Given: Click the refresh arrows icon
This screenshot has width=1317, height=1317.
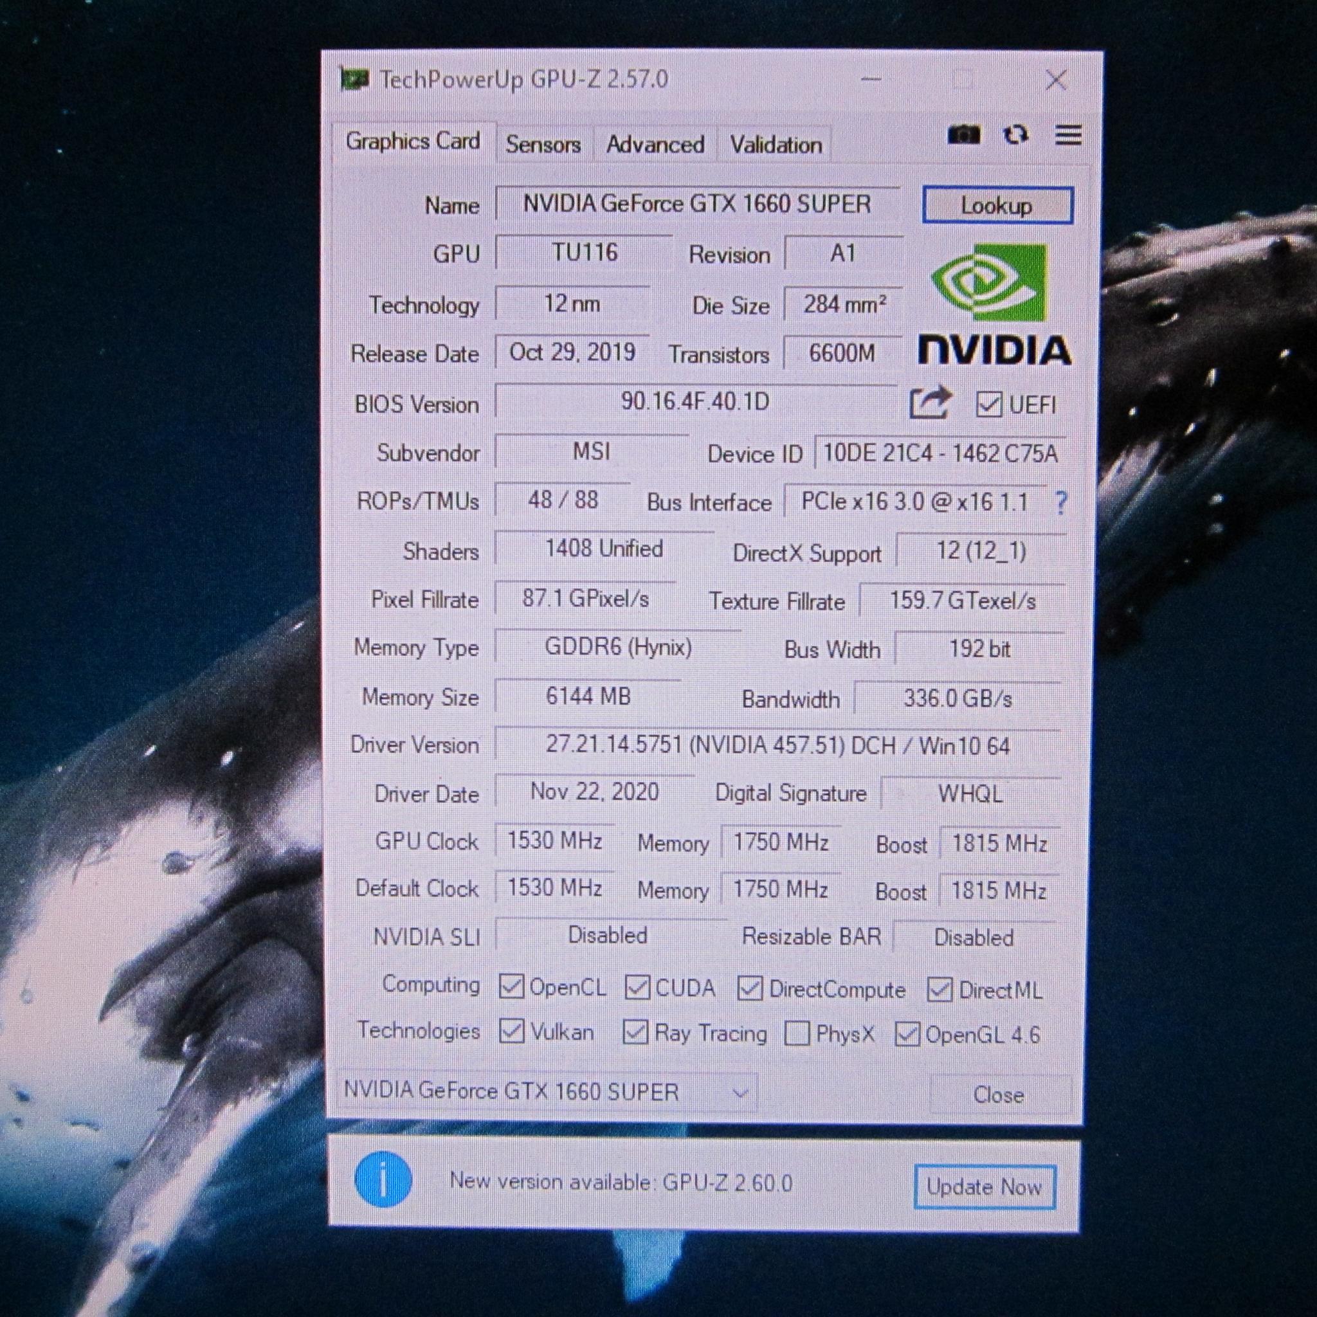Looking at the screenshot, I should 1015,135.
